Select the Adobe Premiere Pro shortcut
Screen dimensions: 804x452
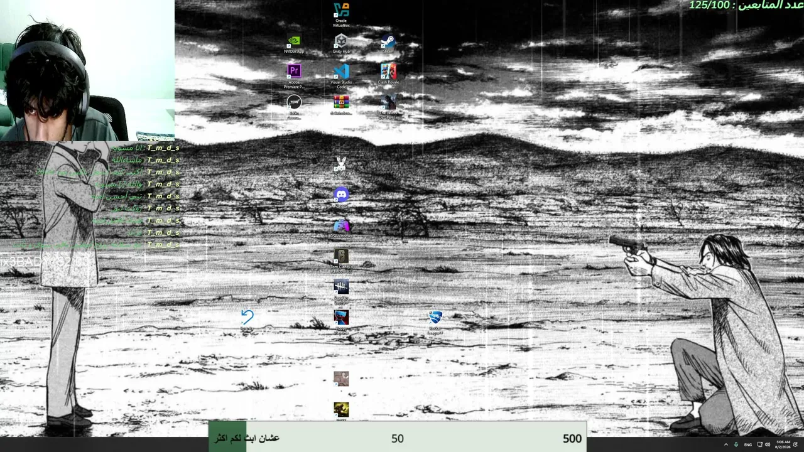pyautogui.click(x=293, y=76)
